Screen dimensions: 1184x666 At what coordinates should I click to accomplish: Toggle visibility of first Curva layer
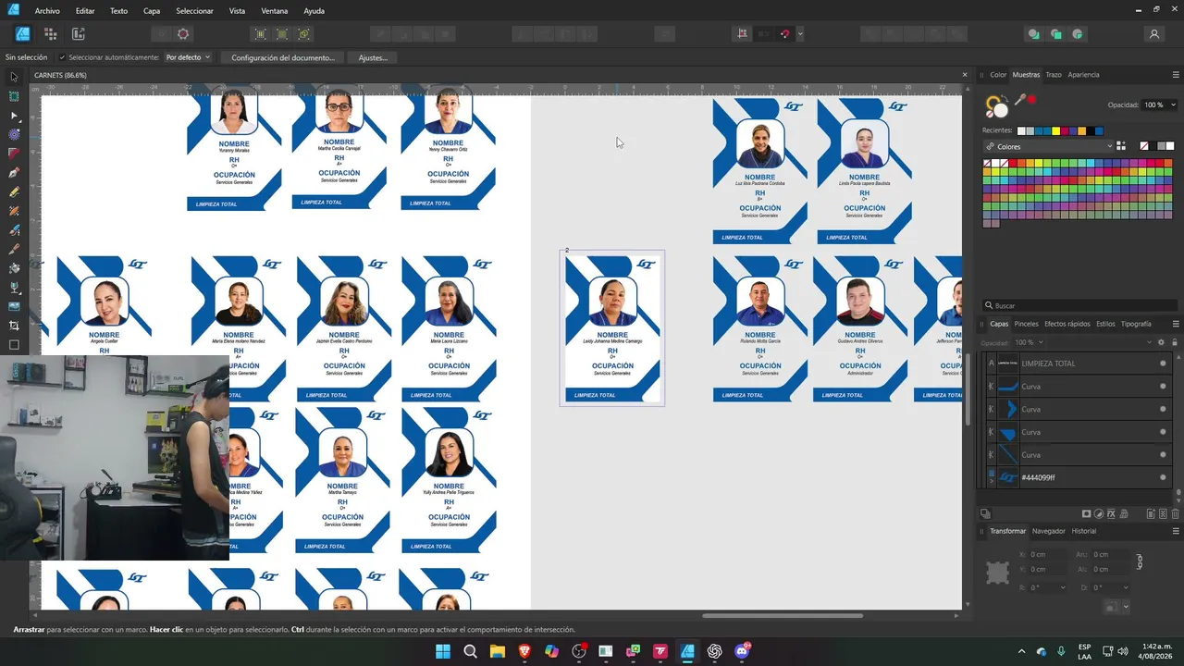pos(1163,387)
